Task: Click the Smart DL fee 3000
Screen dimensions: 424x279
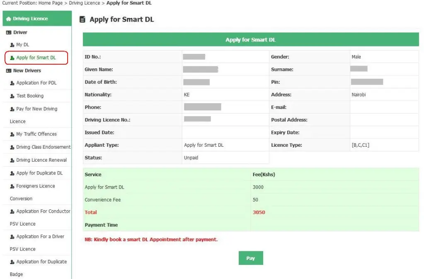Action: 258,187
